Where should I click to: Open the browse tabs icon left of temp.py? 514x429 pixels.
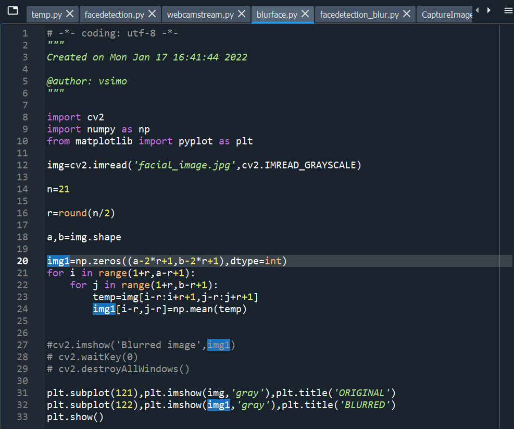13,11
